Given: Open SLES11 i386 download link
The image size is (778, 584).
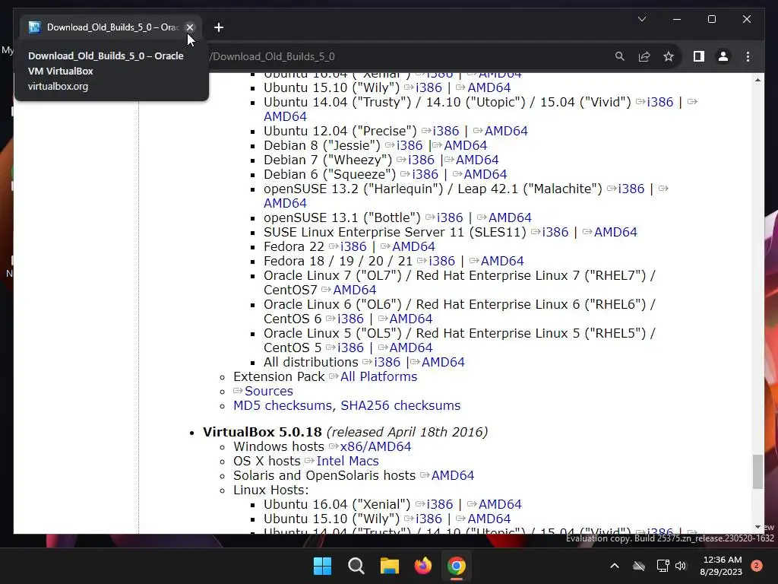Looking at the screenshot, I should coord(555,232).
